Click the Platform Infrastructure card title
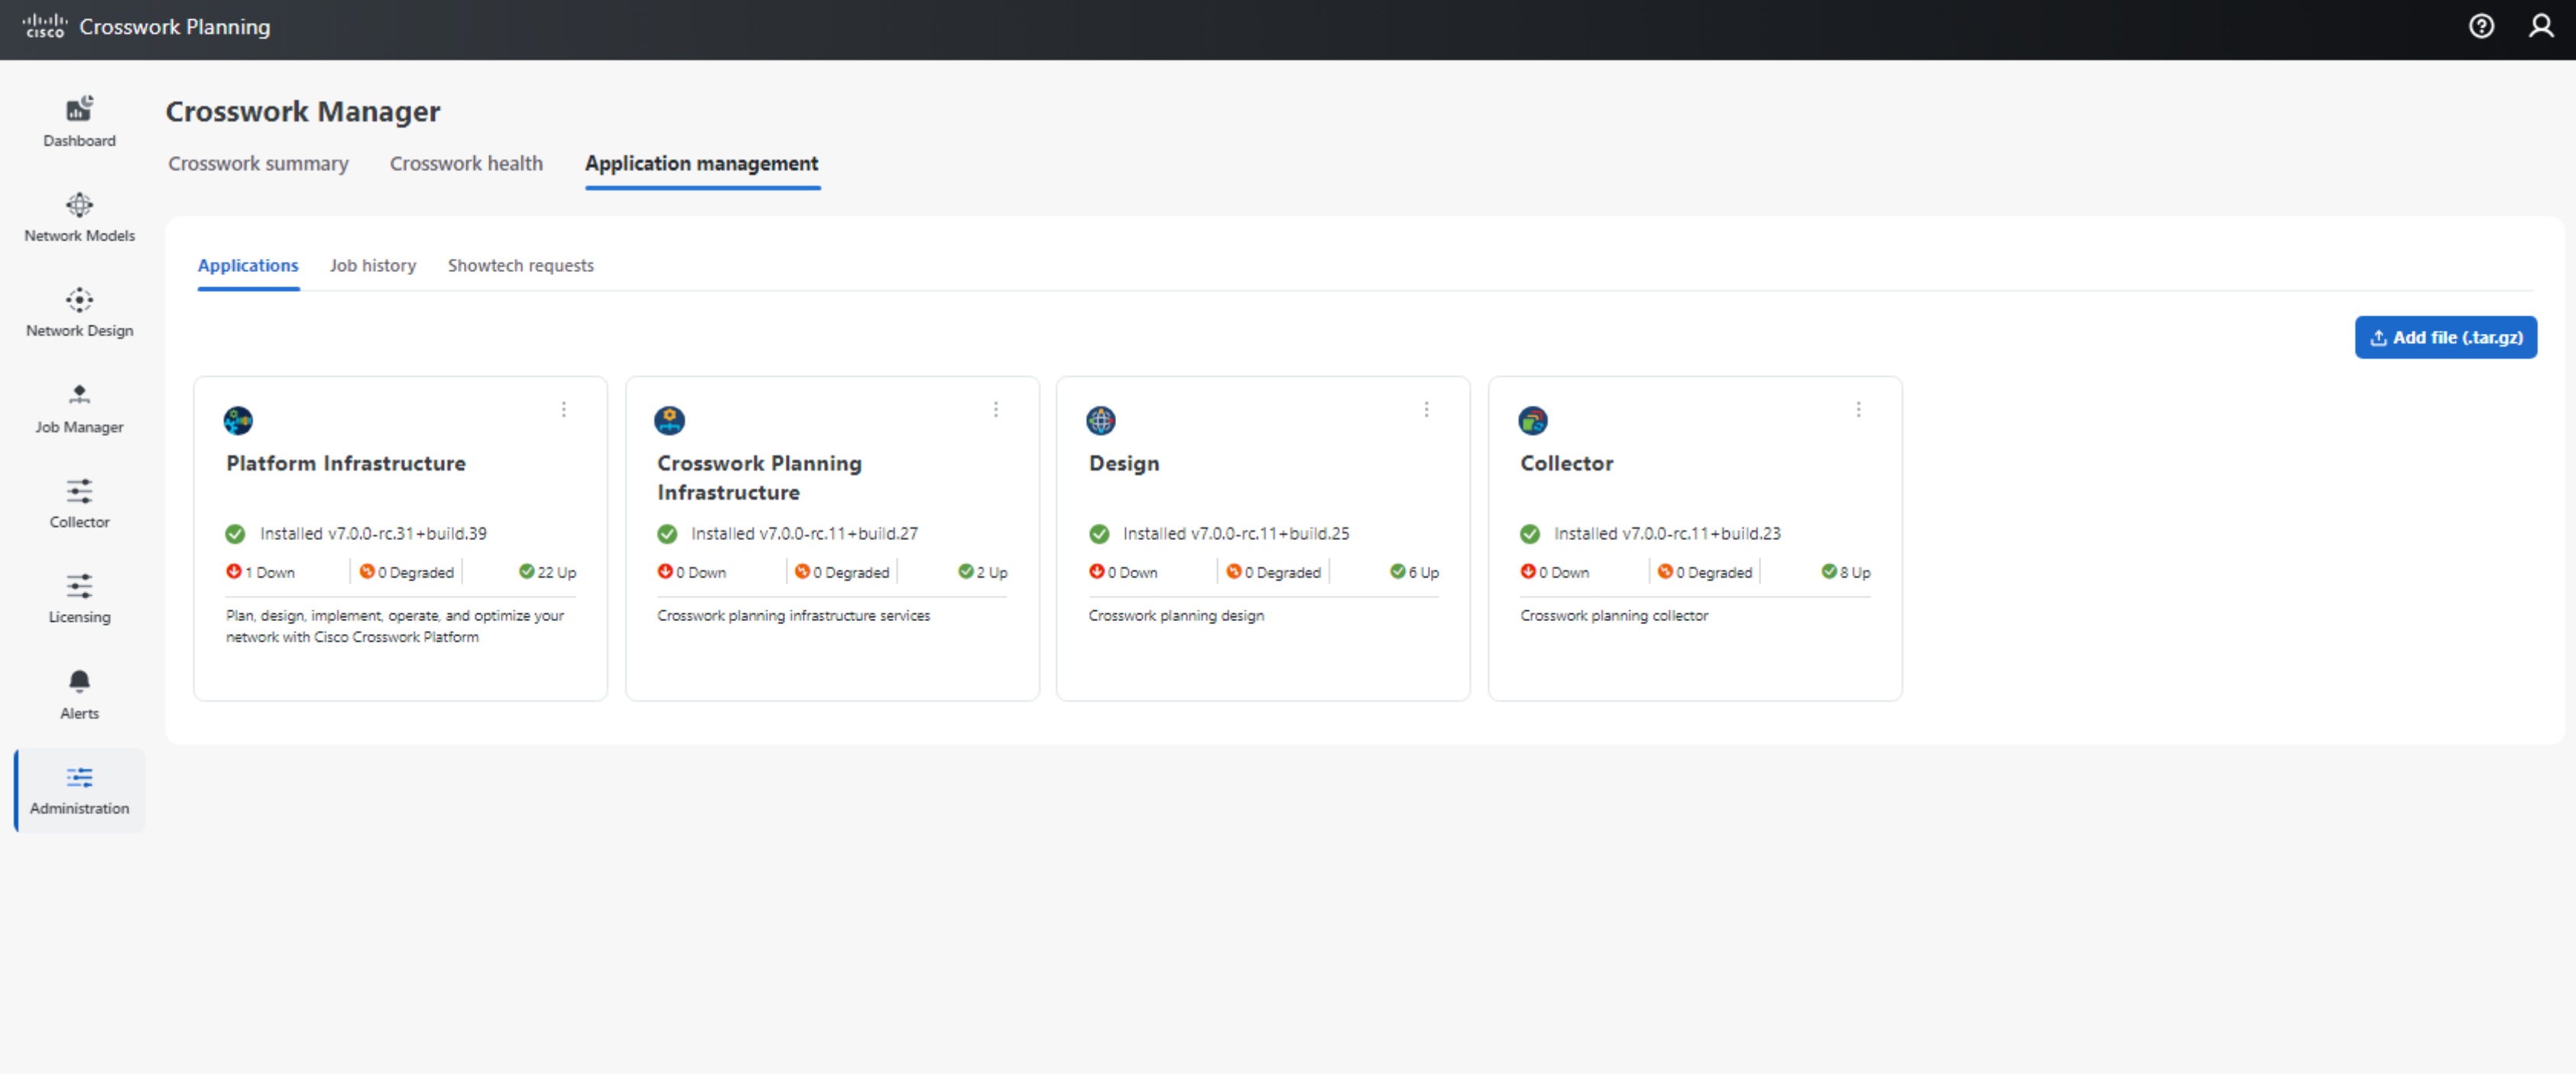The height and width of the screenshot is (1074, 2576). point(346,464)
